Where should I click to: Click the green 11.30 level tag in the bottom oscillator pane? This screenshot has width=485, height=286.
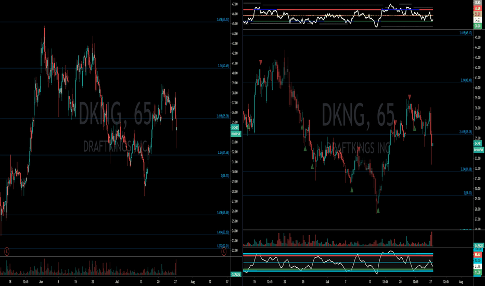tap(478, 272)
